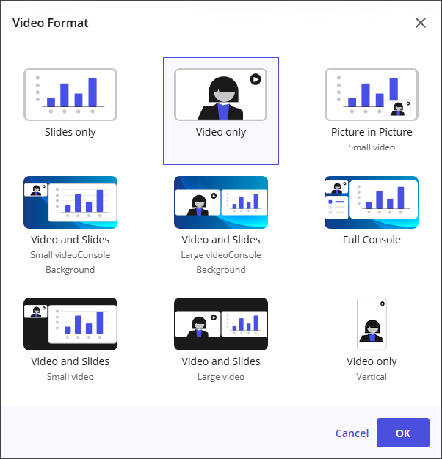Click the 'Slides only' label
The image size is (442, 459).
click(x=70, y=132)
